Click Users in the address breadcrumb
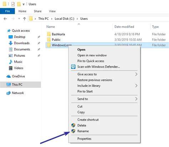Screen dimensions: 169x147 (x=84, y=19)
